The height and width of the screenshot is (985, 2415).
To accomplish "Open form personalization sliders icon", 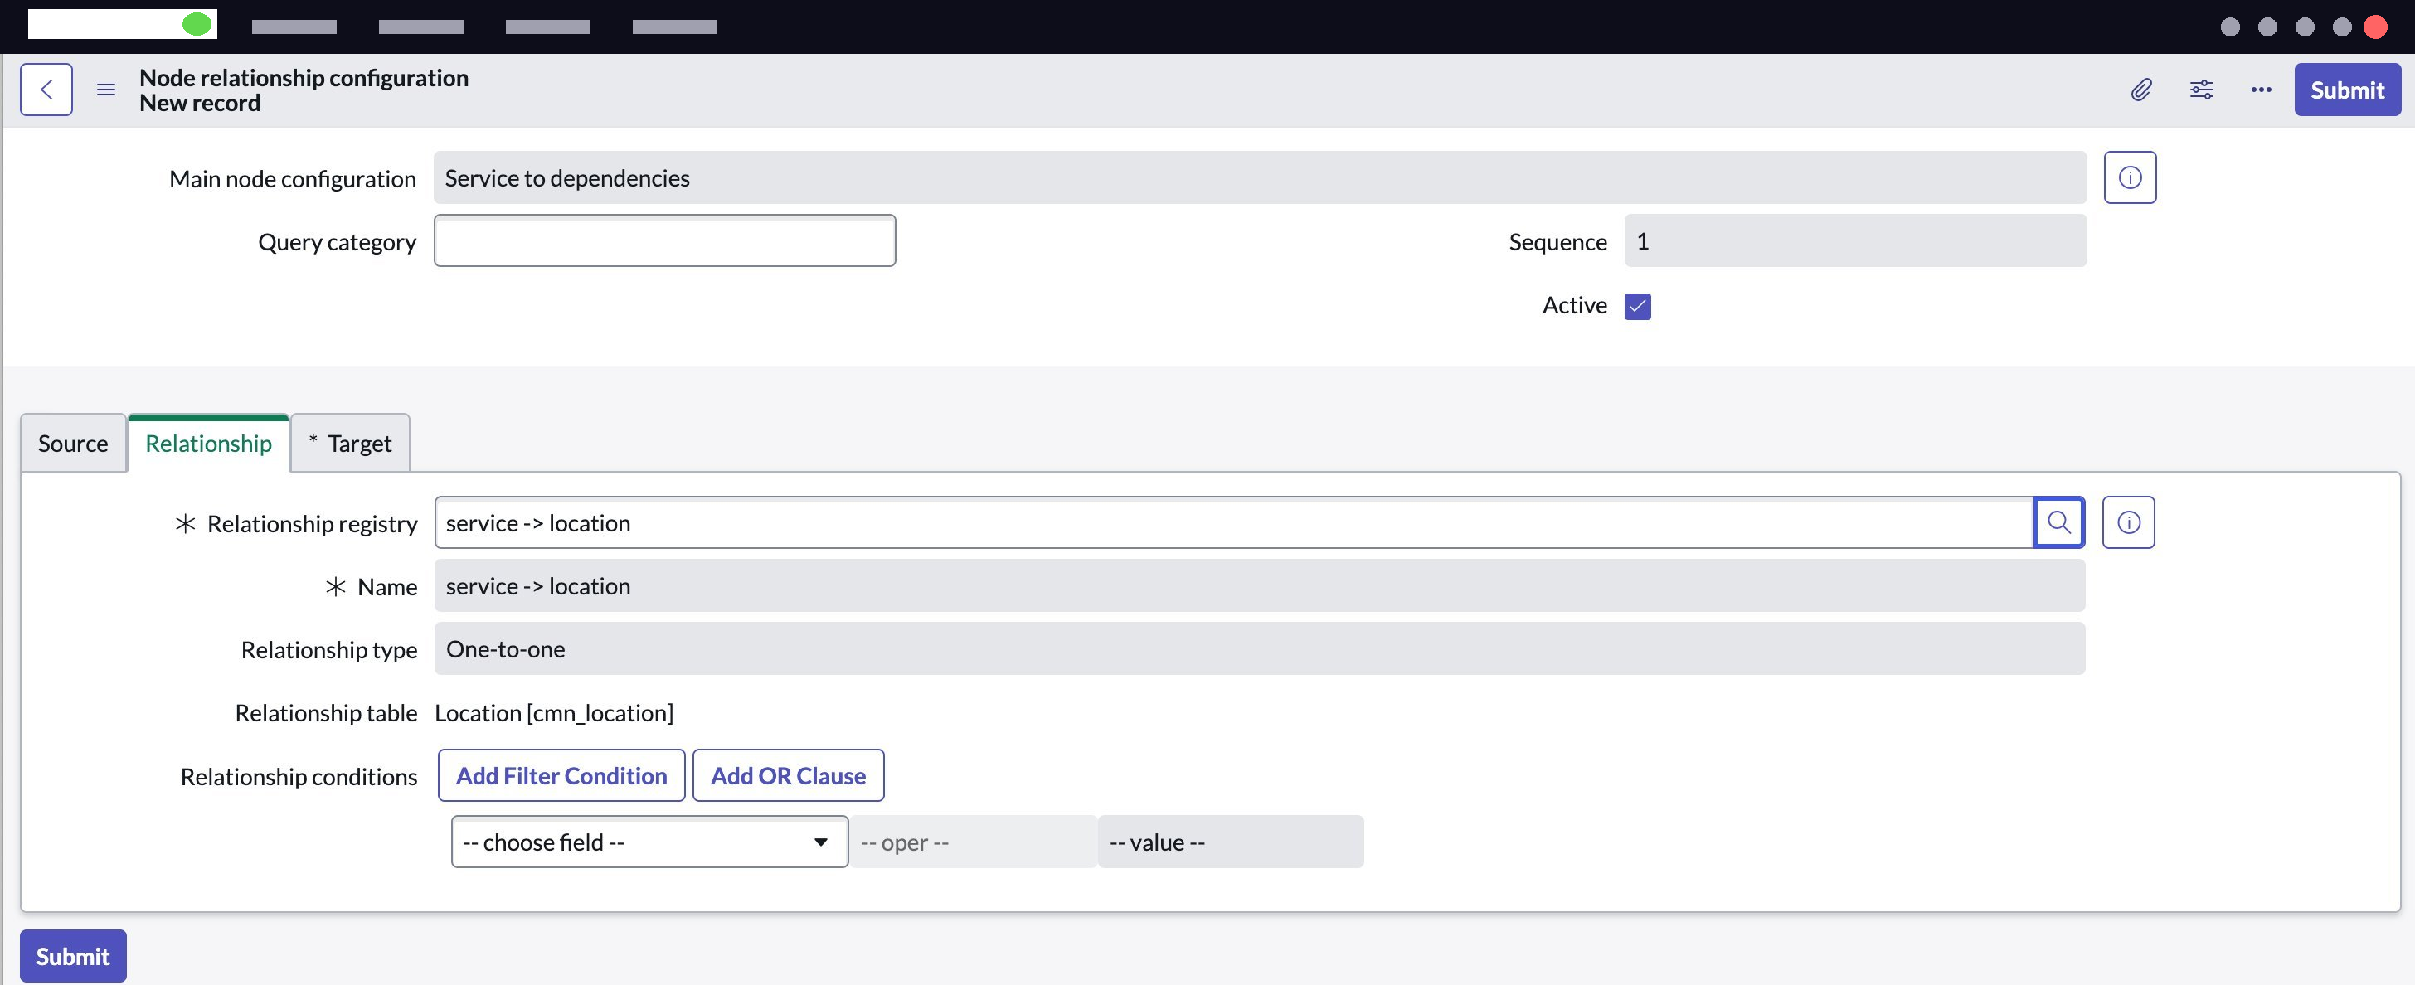I will point(2201,90).
